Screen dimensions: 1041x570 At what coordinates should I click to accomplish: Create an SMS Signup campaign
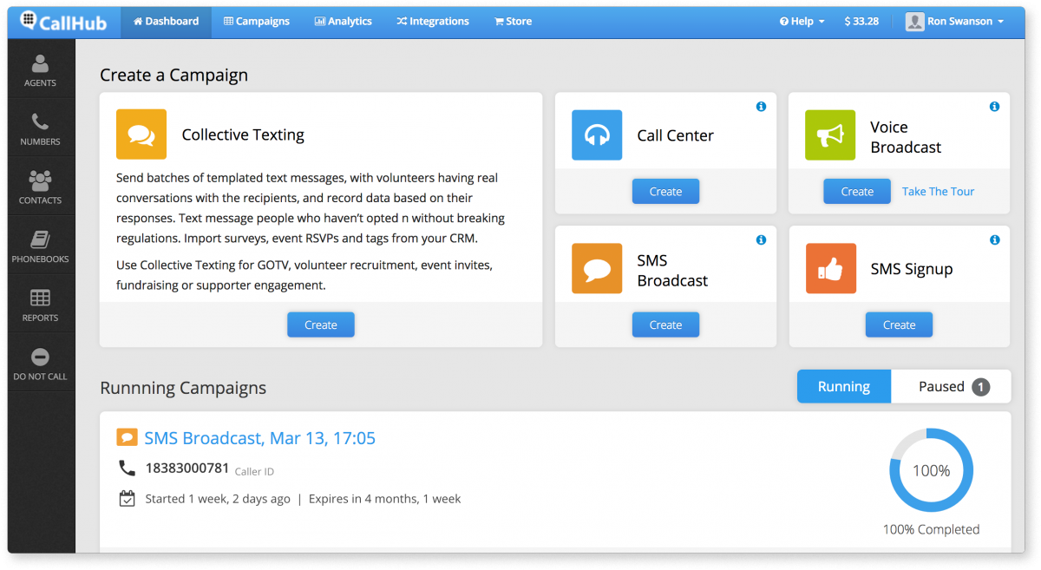tap(899, 324)
